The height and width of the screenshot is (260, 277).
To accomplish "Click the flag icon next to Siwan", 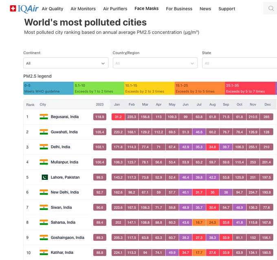I will (x=44, y=208).
